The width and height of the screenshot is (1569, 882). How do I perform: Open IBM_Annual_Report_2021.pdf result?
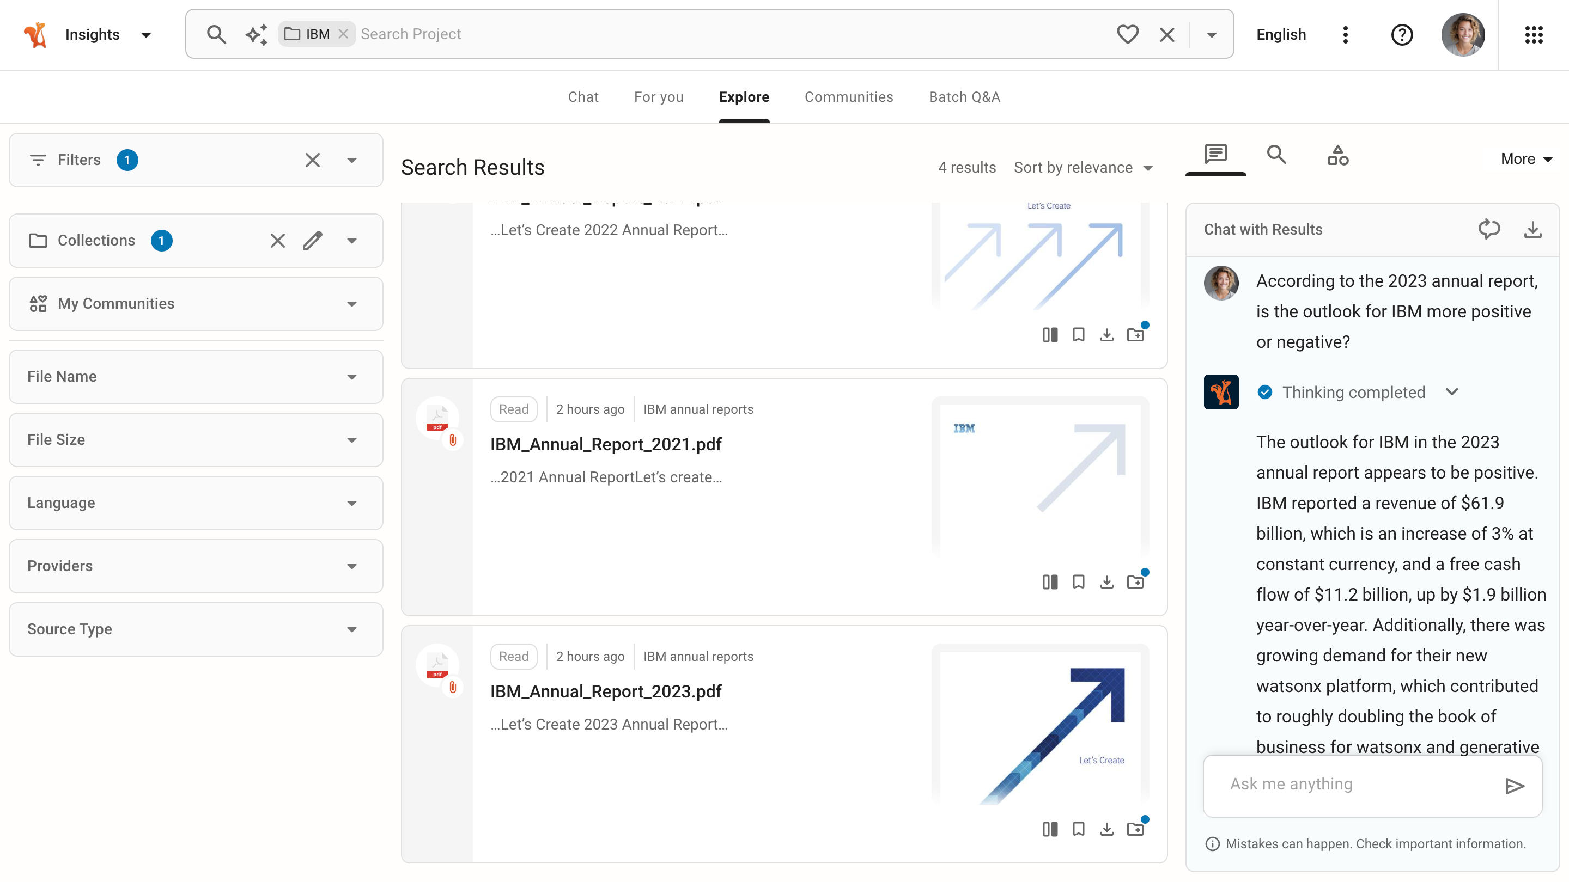[x=605, y=444]
